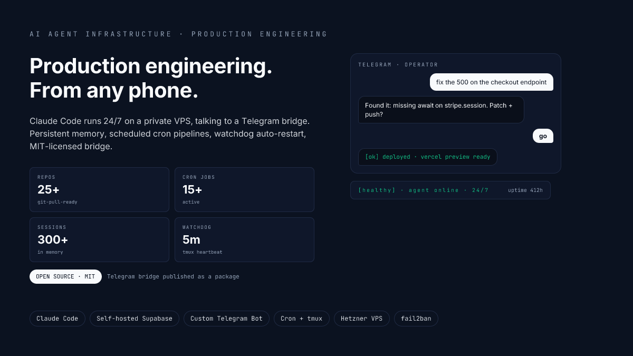This screenshot has height=356, width=633.
Task: Click the 'uptime 412h' text
Action: tap(525, 190)
